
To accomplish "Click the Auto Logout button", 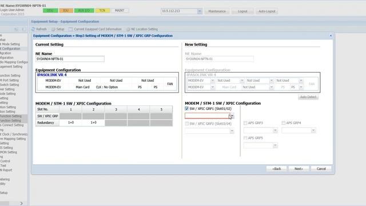I will (x=267, y=11).
